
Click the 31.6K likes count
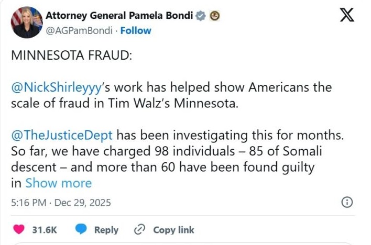click(x=45, y=229)
